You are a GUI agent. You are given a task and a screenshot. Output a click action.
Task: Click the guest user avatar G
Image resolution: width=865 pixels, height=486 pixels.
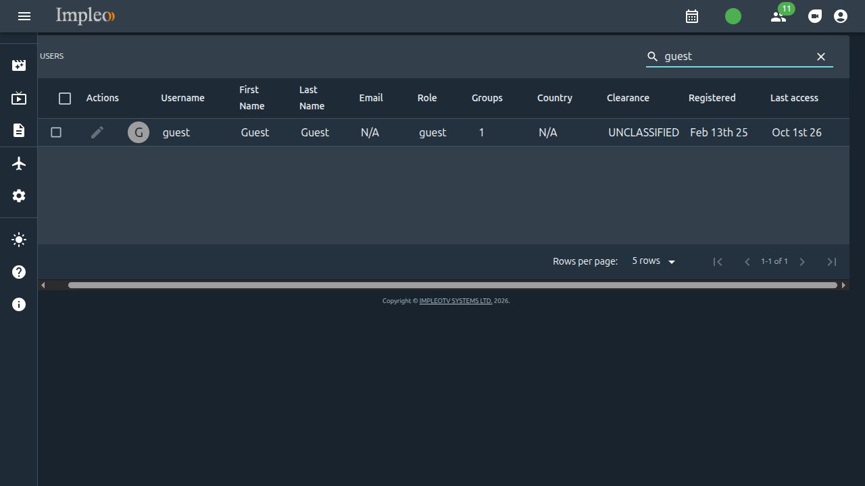point(139,132)
